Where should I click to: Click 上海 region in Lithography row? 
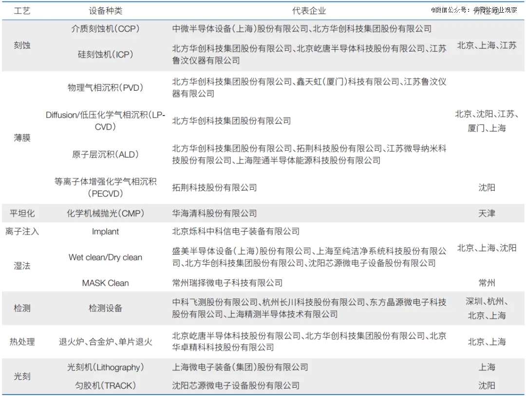(487, 367)
